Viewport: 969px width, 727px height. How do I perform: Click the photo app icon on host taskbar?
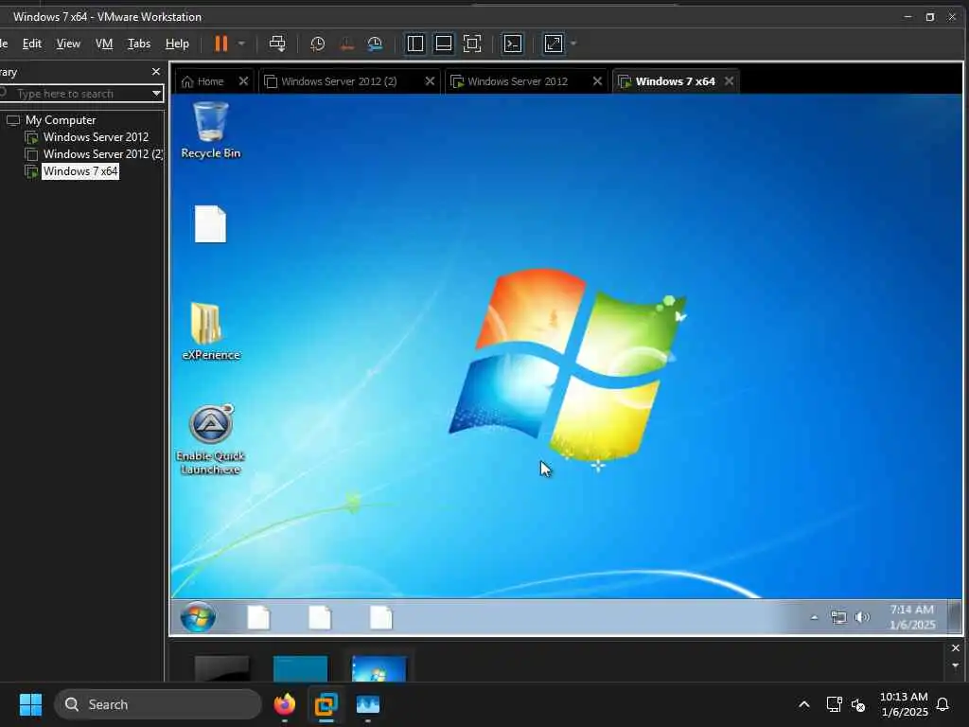368,704
